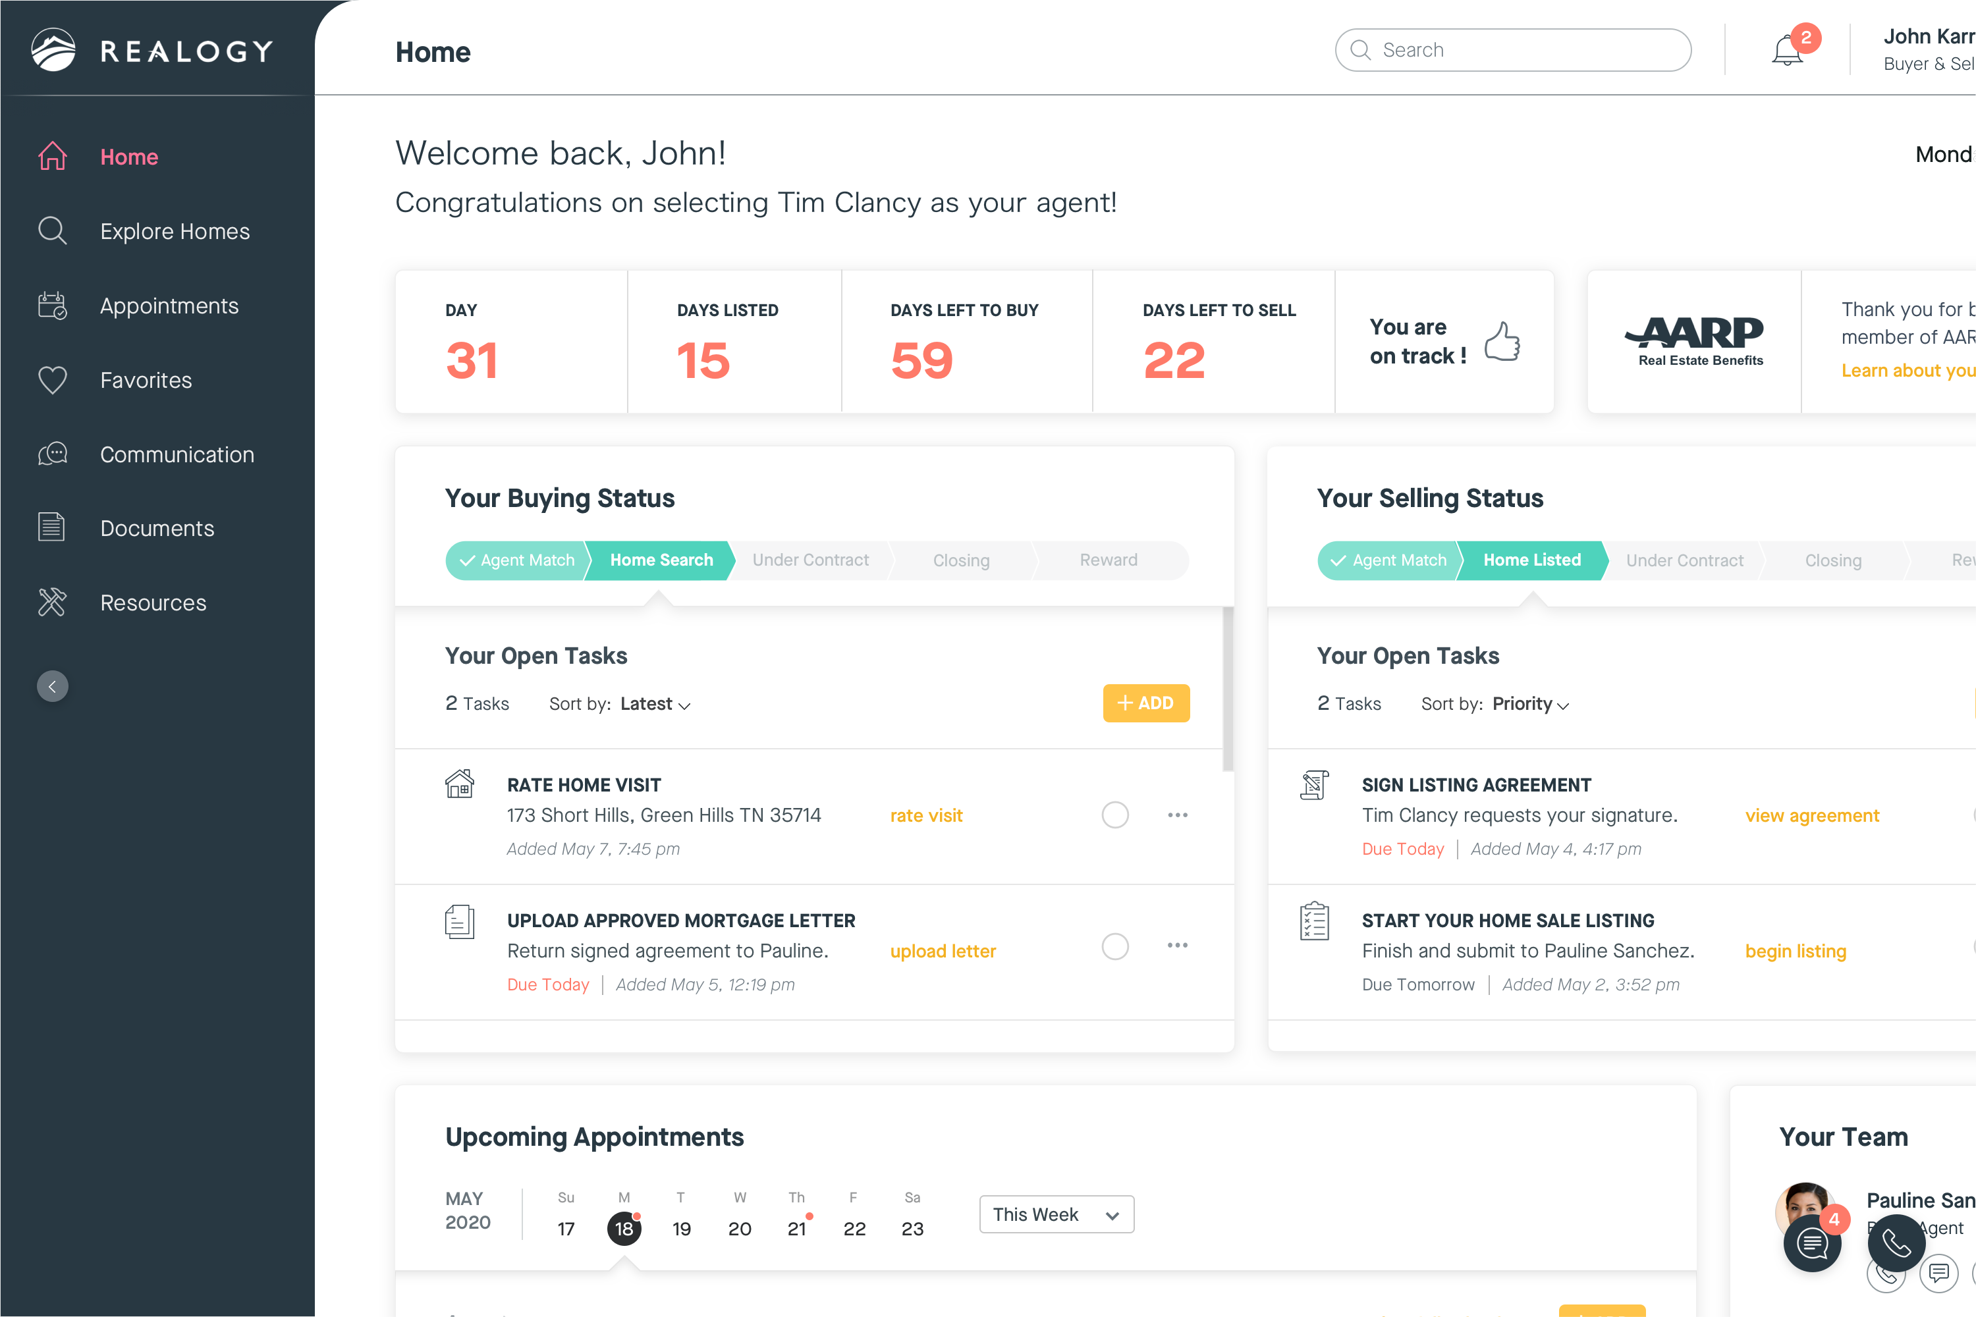Open Documents from the sidebar

157,528
